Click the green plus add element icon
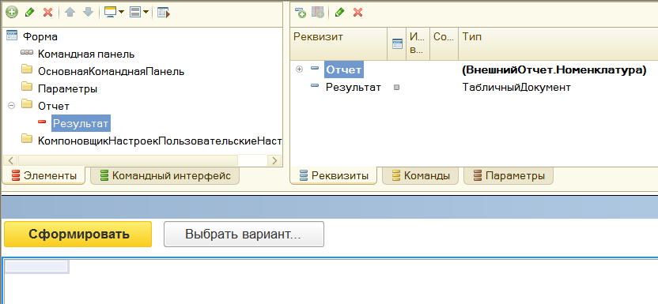Screen dimensions: 658x304 (x=11, y=12)
